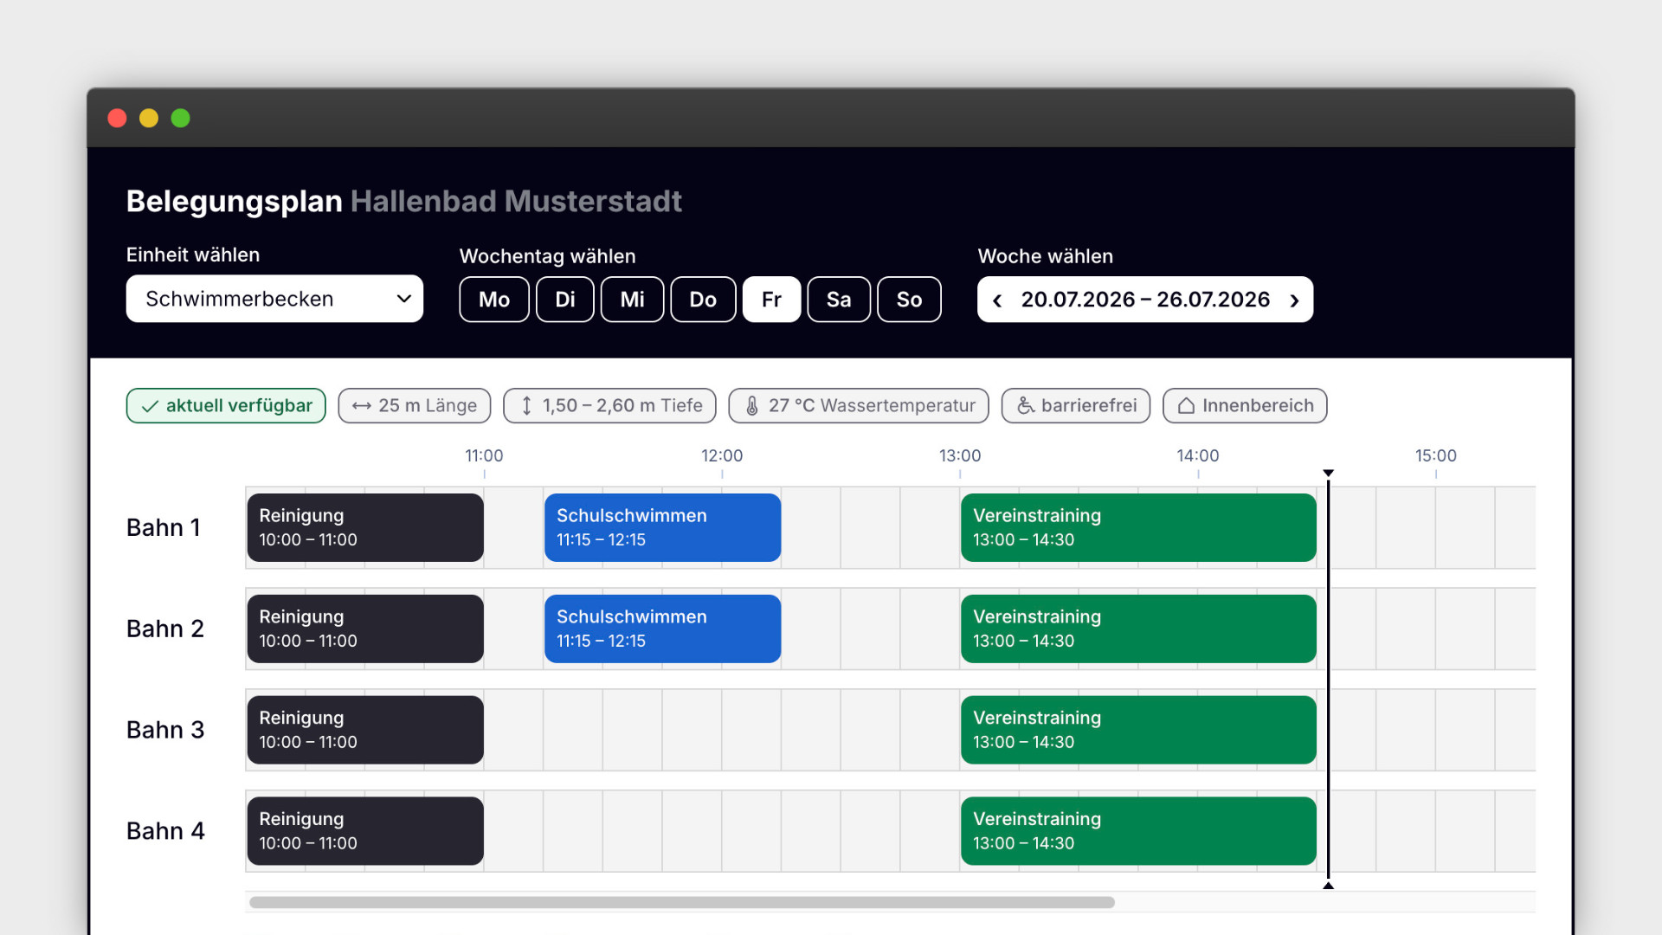Maximize the window with green button
1662x935 pixels.
(x=180, y=119)
